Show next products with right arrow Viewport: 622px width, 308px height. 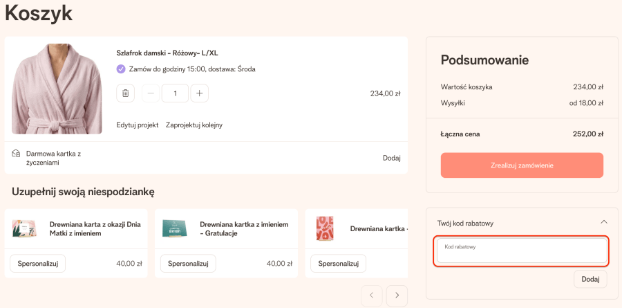tap(397, 296)
